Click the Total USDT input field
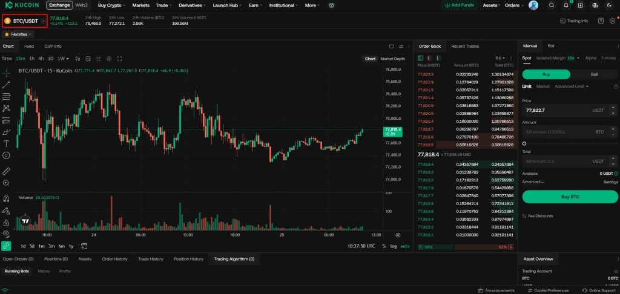 click(x=570, y=162)
